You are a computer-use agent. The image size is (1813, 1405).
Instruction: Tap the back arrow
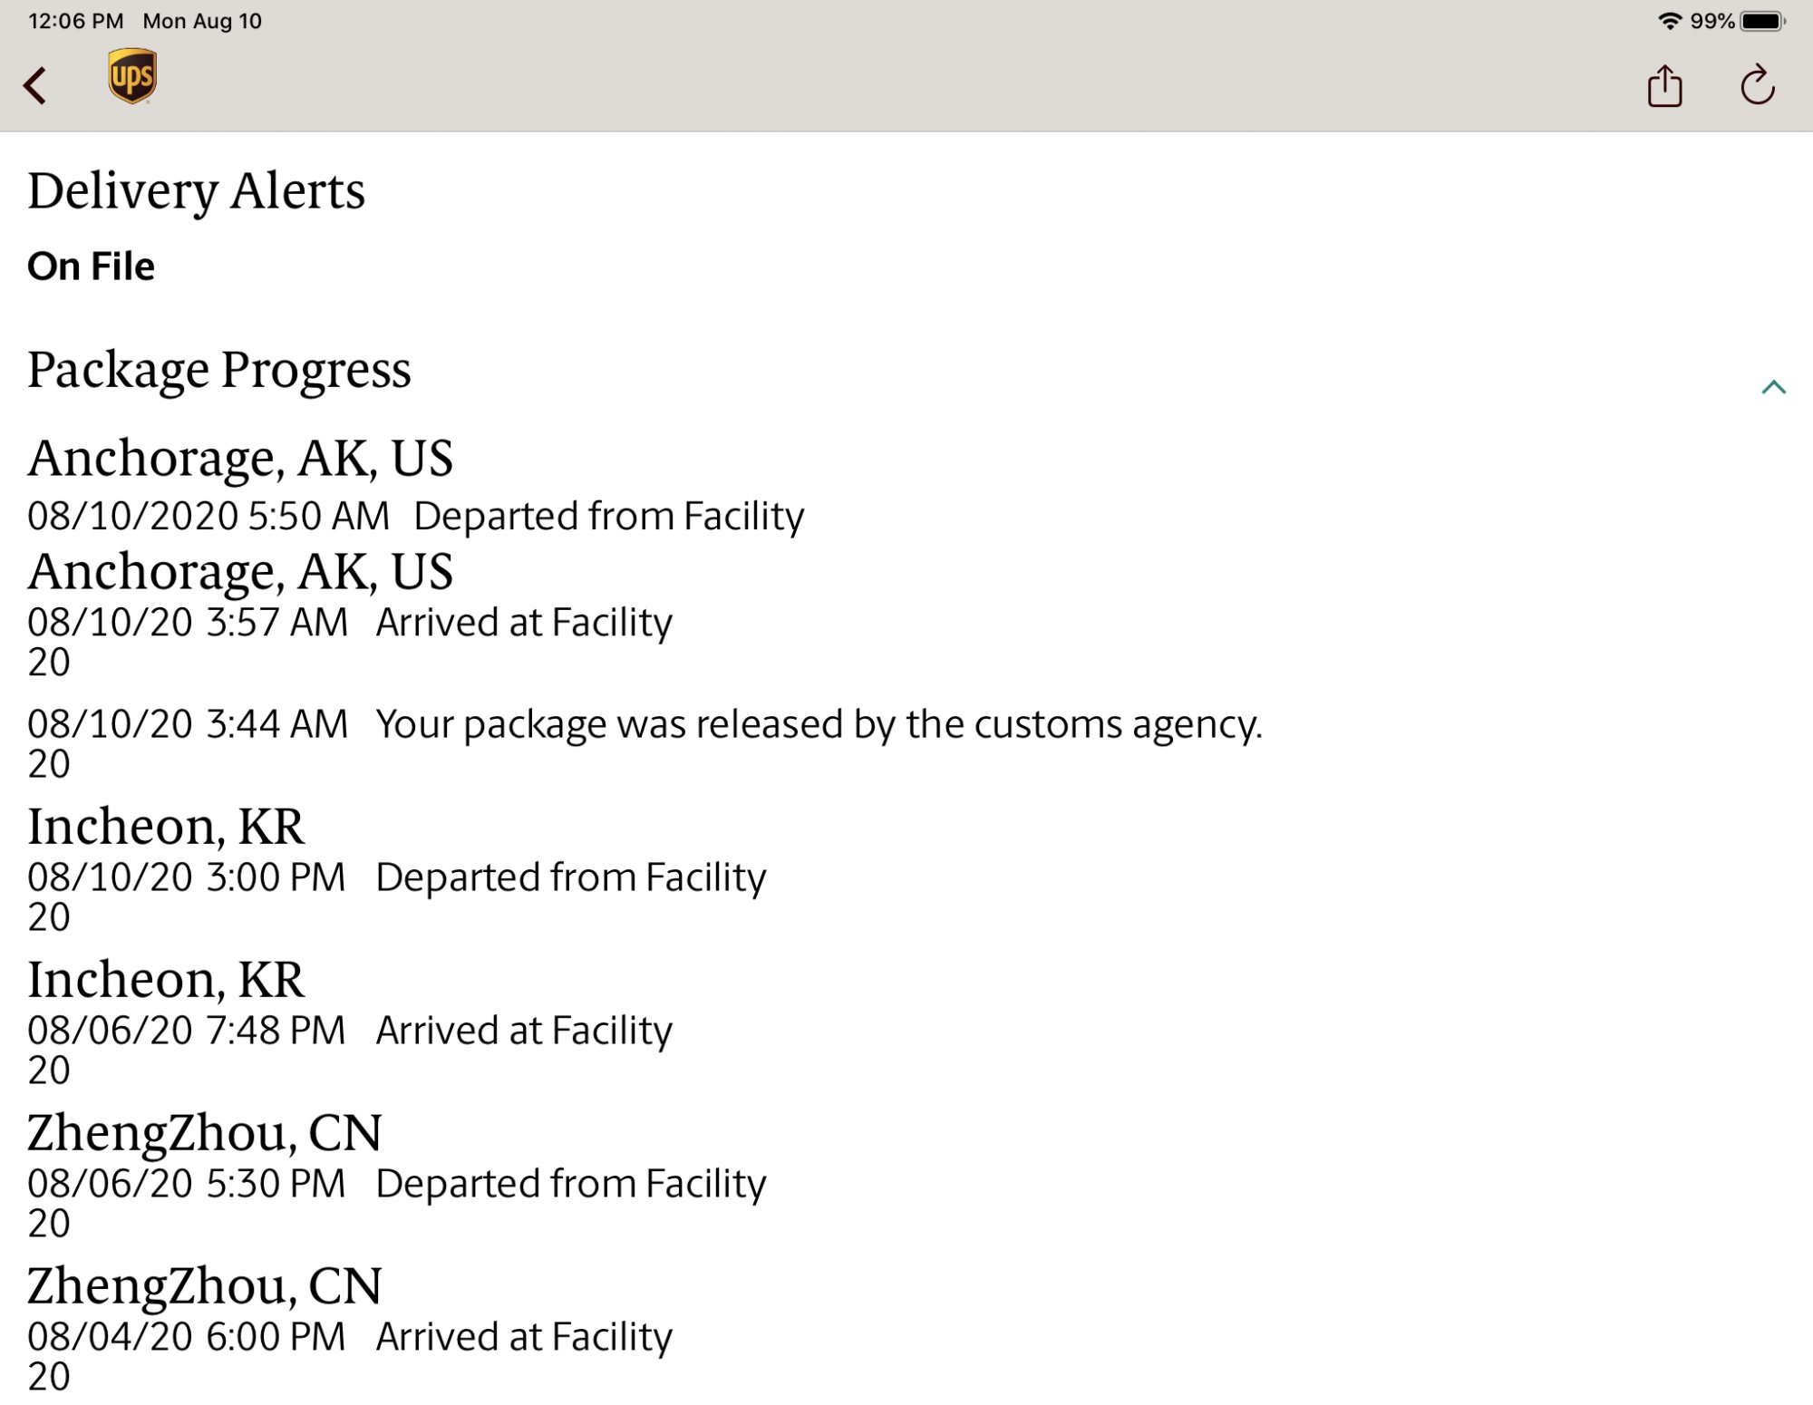35,86
